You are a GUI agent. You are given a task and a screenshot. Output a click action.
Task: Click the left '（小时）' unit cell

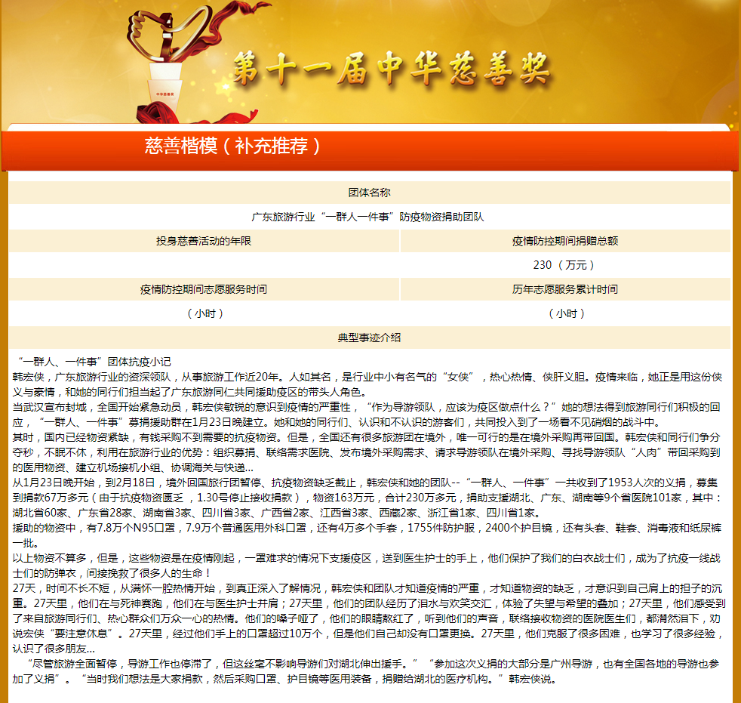(202, 313)
